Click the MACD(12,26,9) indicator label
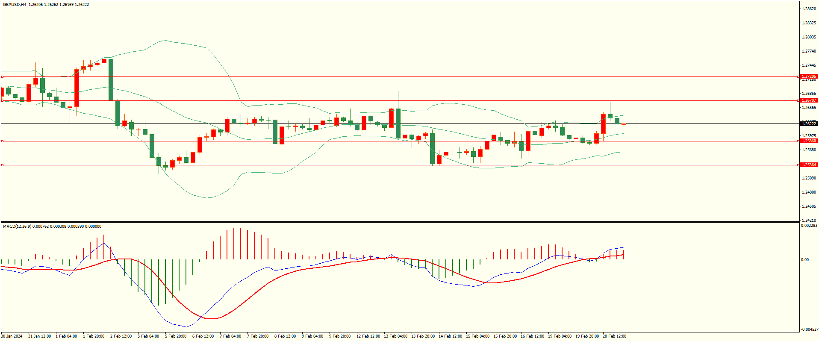 17,226
